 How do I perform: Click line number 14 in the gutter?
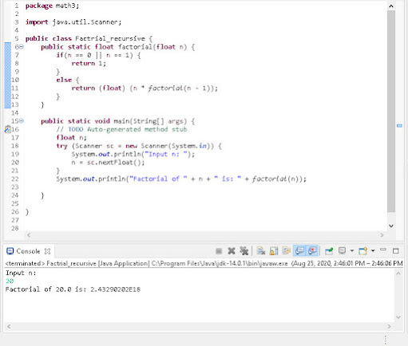[14, 112]
